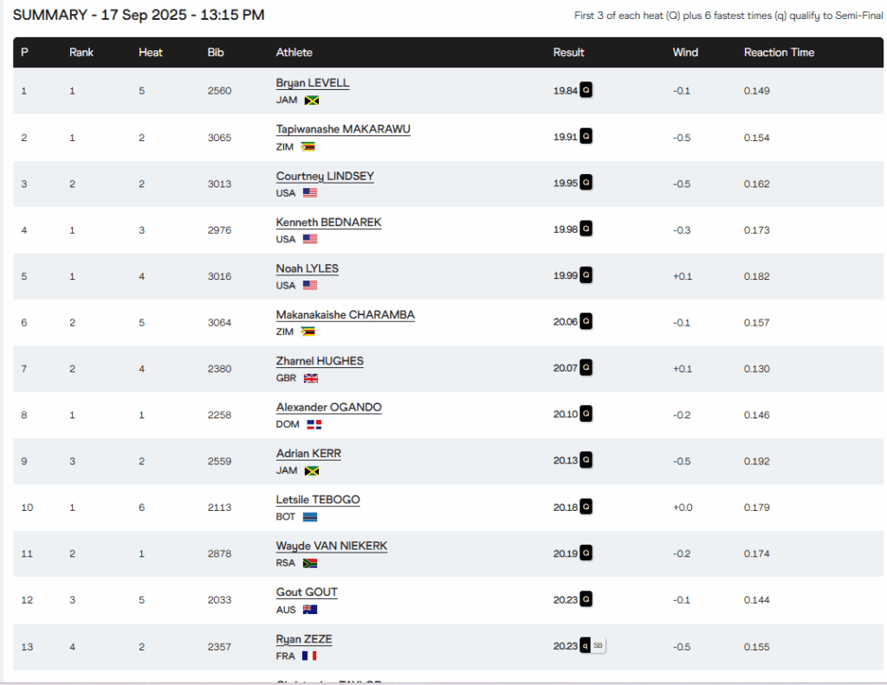Open Adrian KERR athlete profile link

tap(308, 454)
